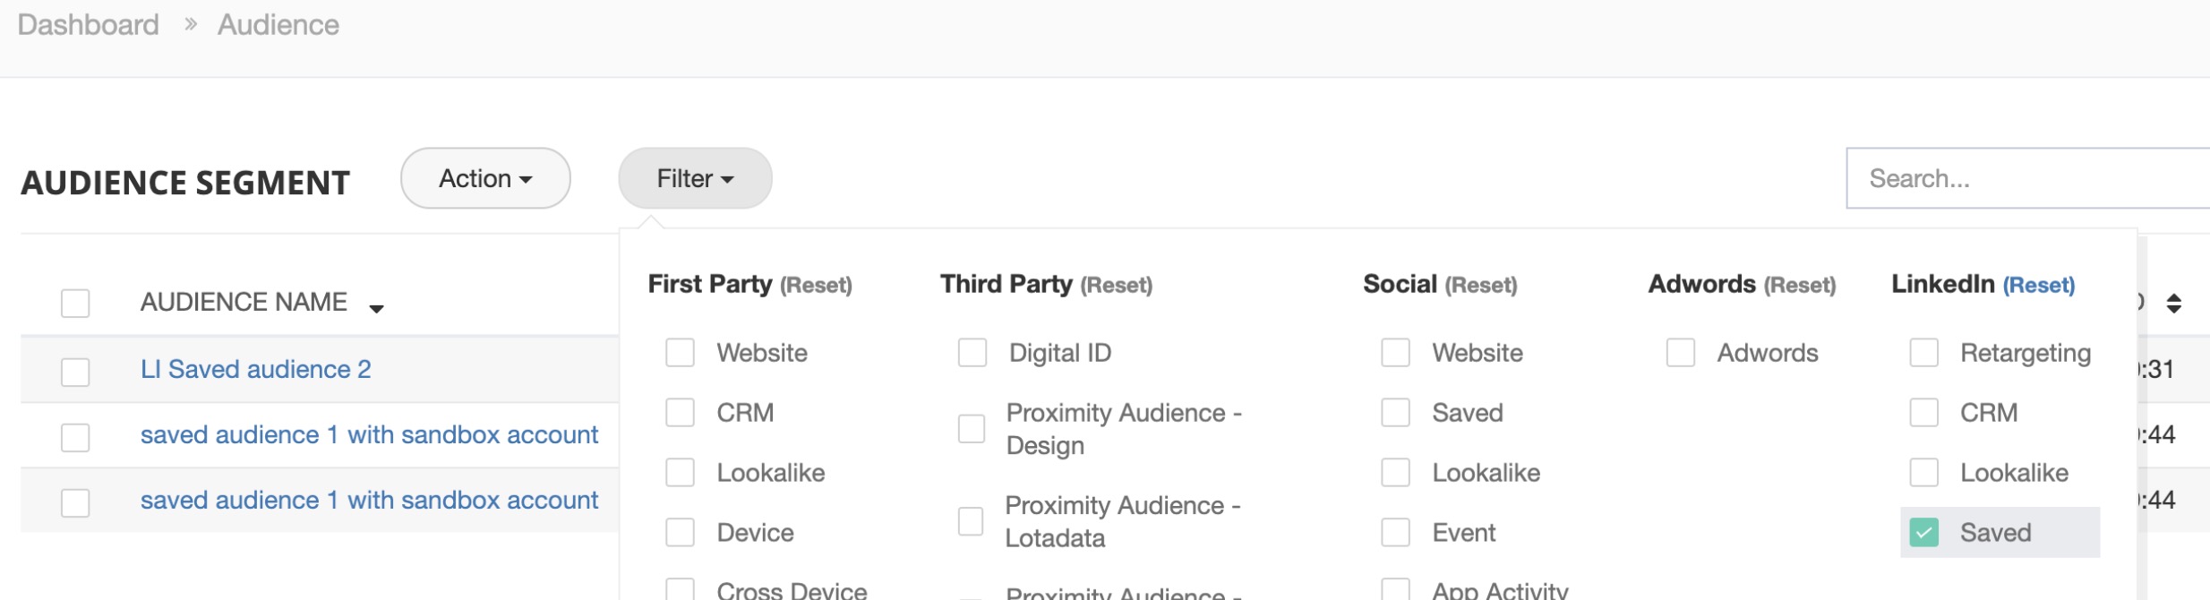The width and height of the screenshot is (2210, 600).
Task: Check the First Party Device filter
Action: [680, 533]
